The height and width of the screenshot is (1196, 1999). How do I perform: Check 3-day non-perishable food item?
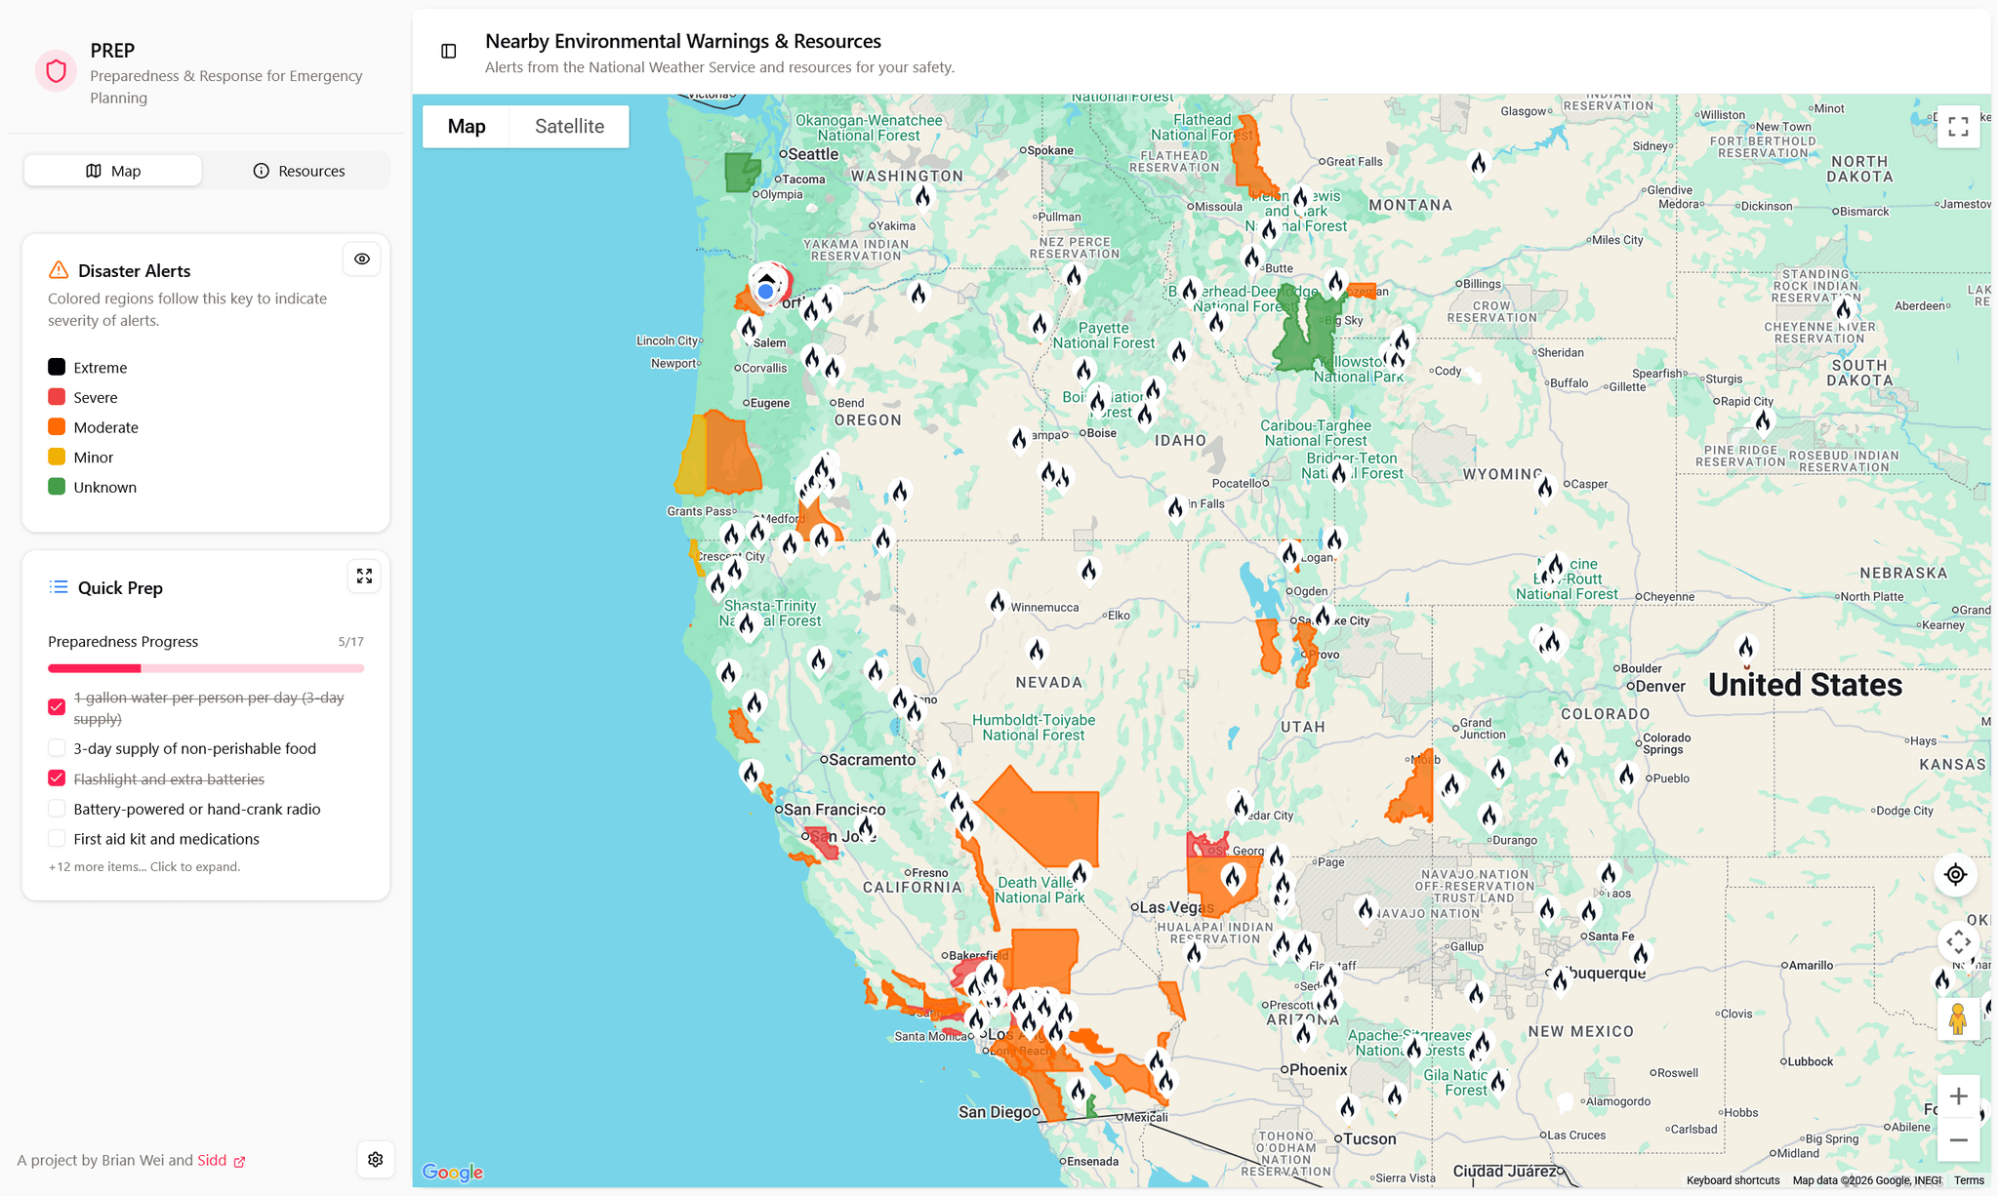tap(57, 748)
